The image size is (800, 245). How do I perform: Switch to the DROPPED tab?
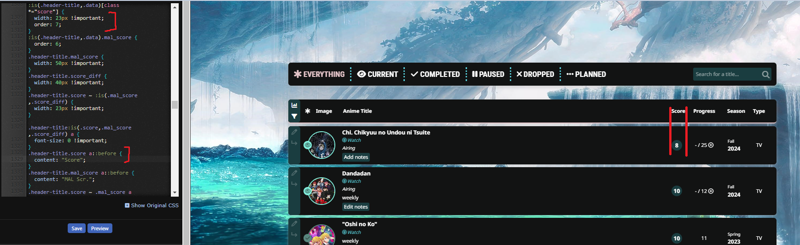(x=535, y=74)
